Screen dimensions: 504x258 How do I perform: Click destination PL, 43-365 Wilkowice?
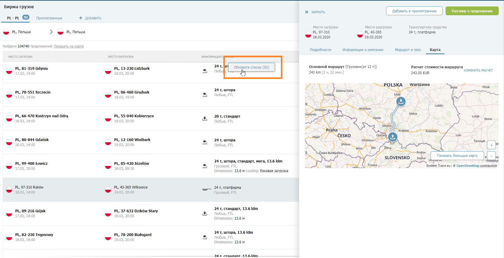[131, 187]
